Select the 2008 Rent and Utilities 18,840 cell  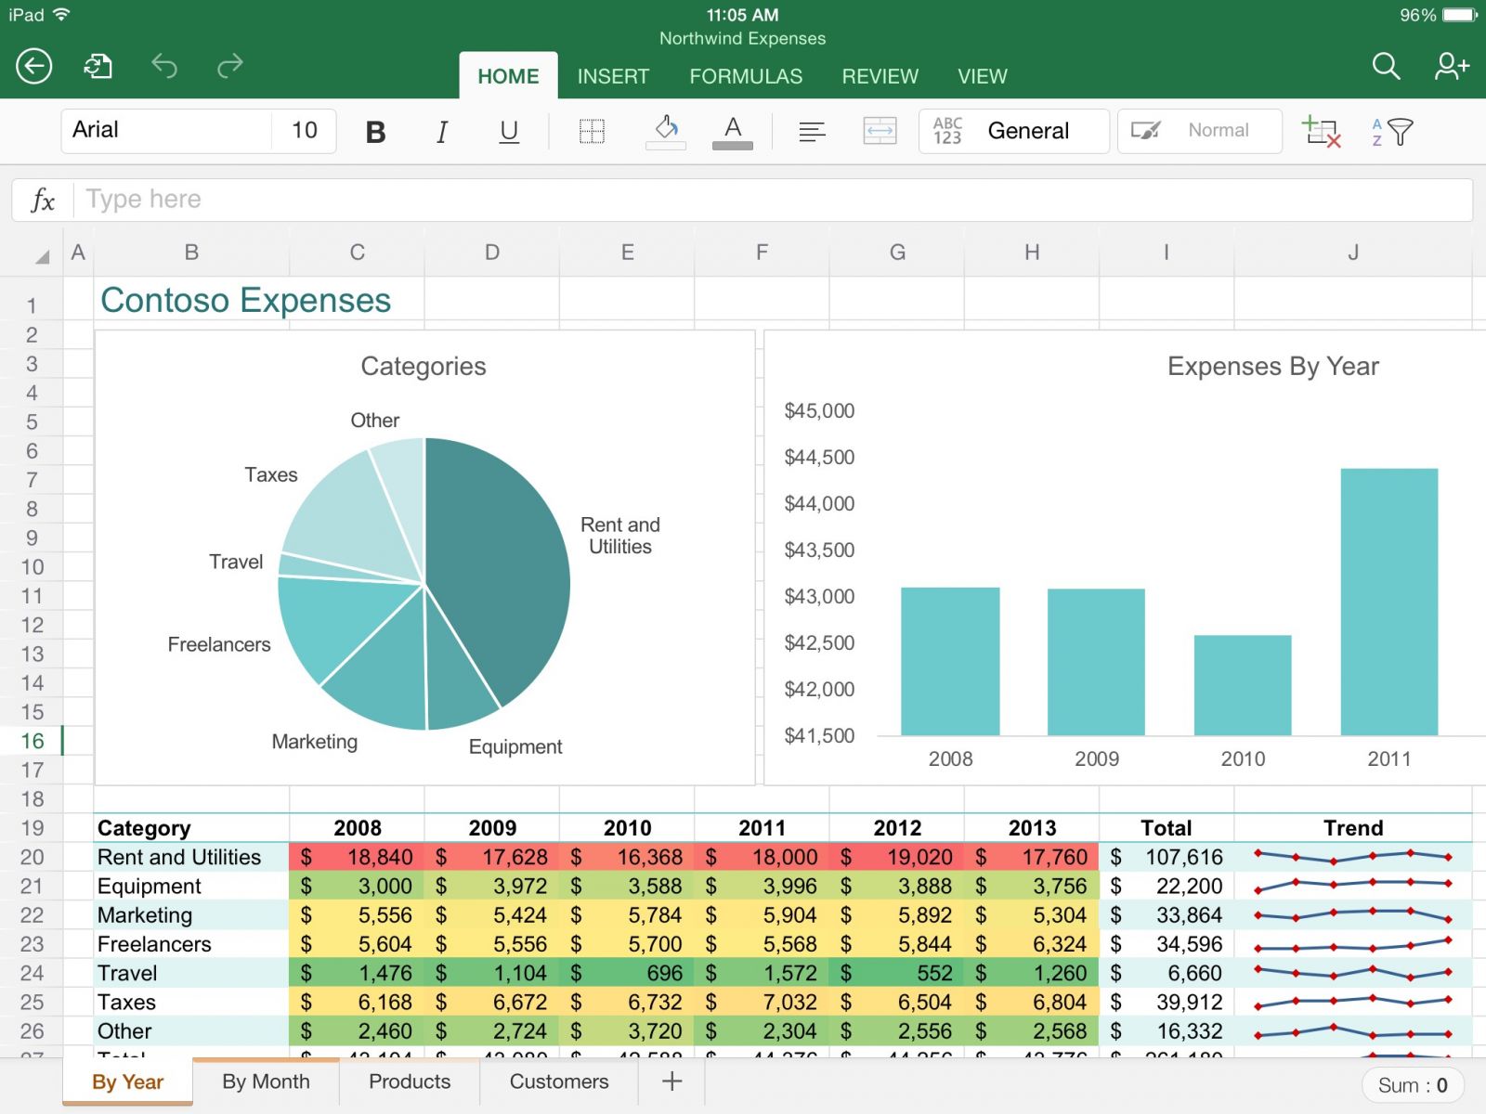[x=357, y=857]
